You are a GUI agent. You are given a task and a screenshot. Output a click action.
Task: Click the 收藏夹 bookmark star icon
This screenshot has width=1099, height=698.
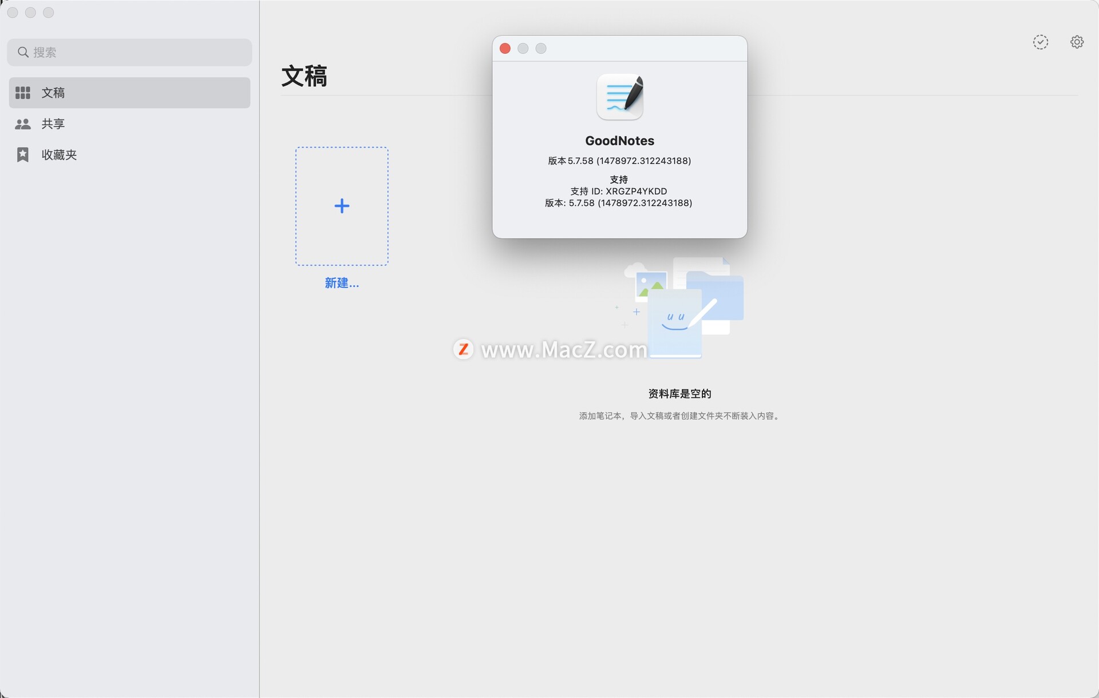click(23, 154)
